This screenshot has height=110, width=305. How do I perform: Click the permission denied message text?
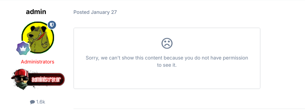167,58
